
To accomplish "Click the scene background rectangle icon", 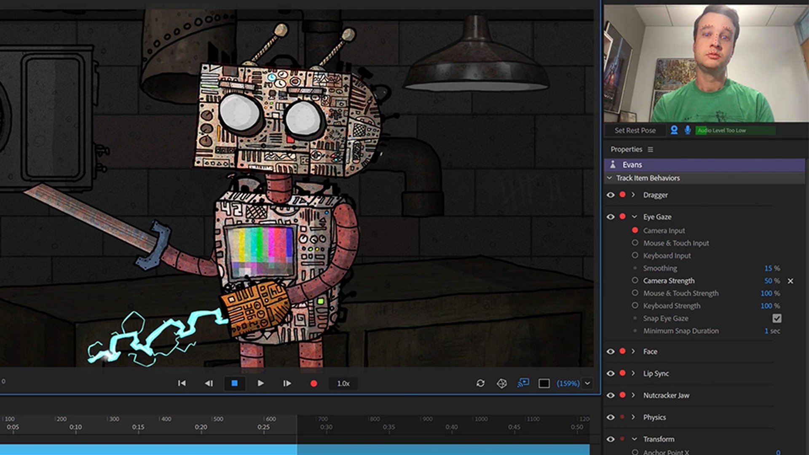I will pyautogui.click(x=544, y=383).
